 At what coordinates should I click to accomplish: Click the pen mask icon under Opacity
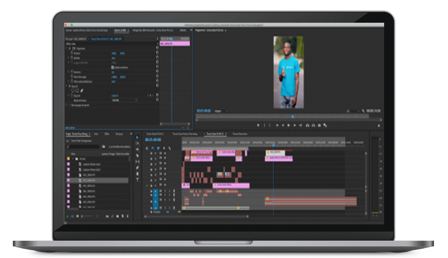pyautogui.click(x=81, y=91)
